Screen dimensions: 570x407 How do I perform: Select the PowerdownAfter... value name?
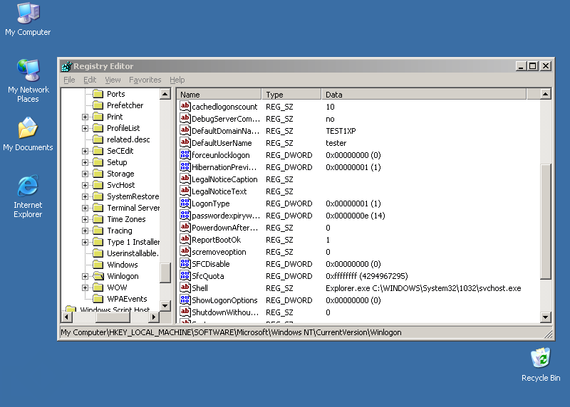click(224, 228)
